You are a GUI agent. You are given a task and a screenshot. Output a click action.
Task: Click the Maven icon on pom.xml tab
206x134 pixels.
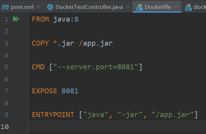(x=5, y=7)
